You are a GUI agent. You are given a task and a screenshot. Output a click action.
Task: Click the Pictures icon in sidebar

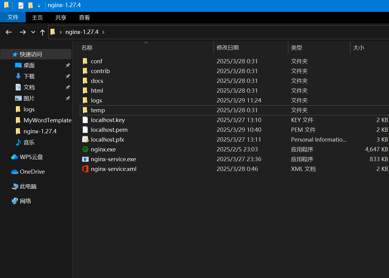[18, 98]
